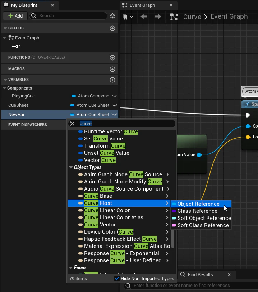Navigate forward with right arrow
Screen dimensions: 258x292
click(158, 16)
